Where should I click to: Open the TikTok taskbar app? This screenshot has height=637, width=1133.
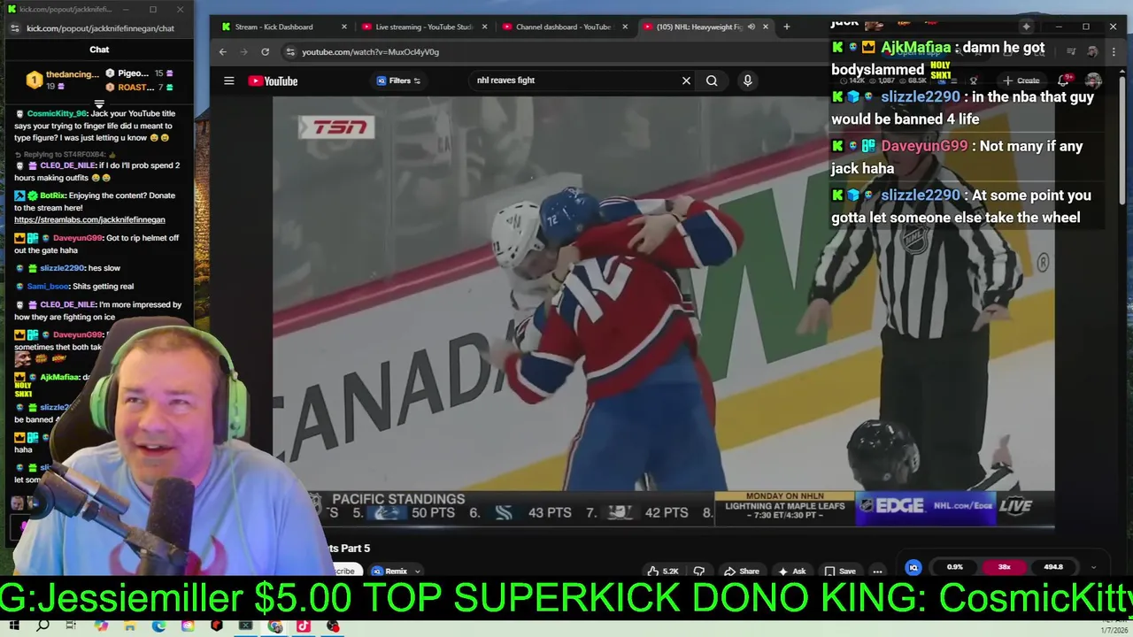(x=304, y=626)
